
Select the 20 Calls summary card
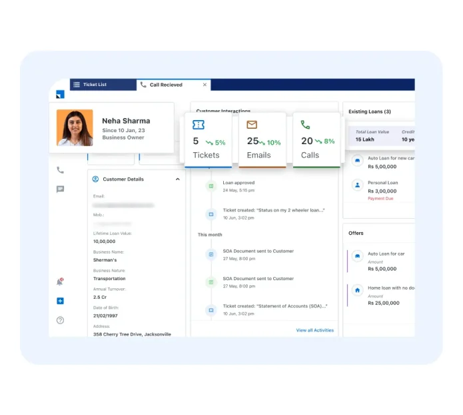pos(316,140)
